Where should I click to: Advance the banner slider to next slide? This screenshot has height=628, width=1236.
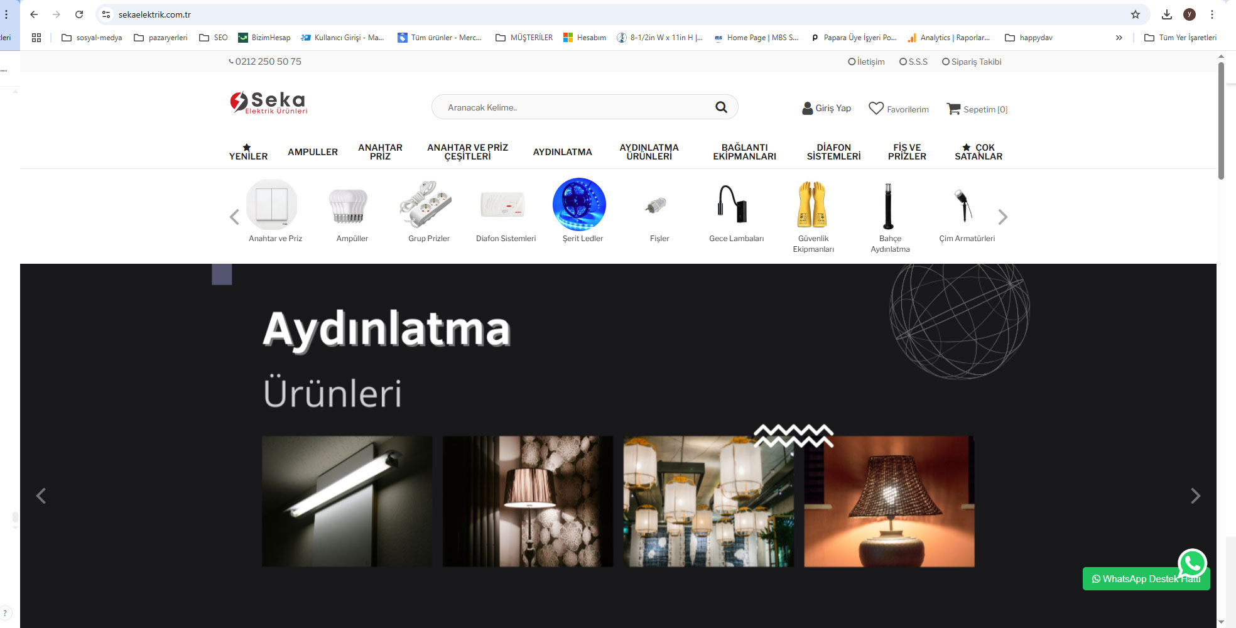pyautogui.click(x=1195, y=496)
